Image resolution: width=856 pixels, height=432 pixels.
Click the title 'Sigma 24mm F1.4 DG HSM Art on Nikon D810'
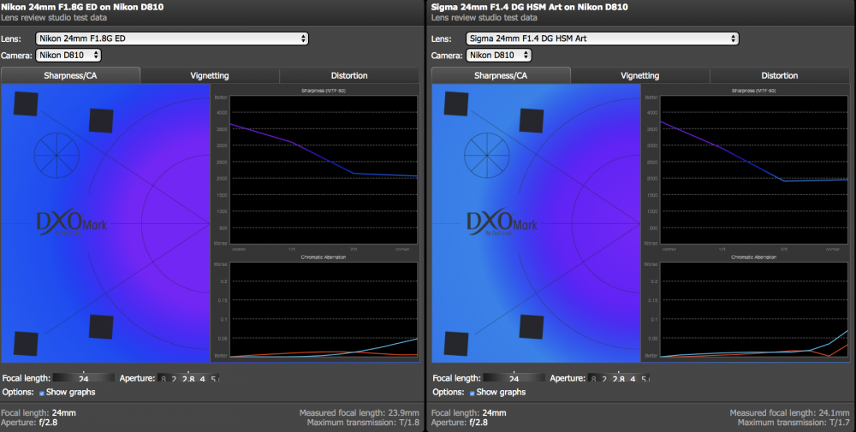pos(530,7)
